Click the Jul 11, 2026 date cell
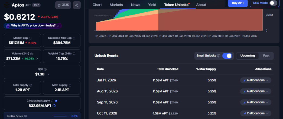 tap(106, 80)
